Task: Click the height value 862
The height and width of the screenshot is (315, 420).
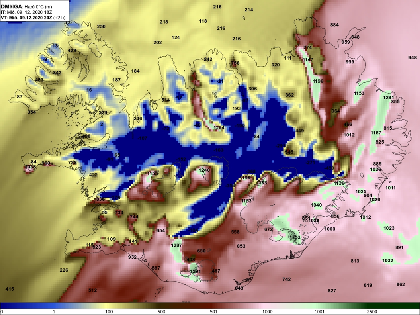Action: [401, 284]
